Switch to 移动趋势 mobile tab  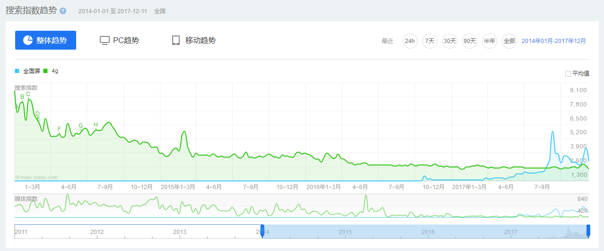[x=194, y=40]
